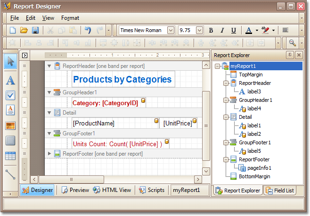
Task: Toggle Italic text formatting
Action: coord(221,30)
